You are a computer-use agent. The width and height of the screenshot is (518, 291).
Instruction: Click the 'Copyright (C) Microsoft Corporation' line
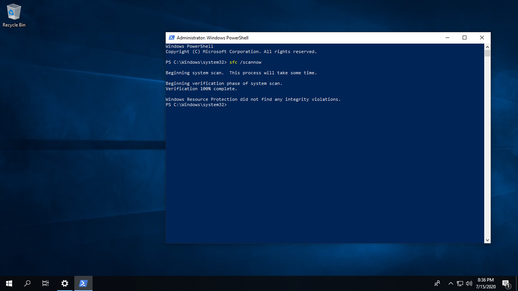[x=241, y=52]
